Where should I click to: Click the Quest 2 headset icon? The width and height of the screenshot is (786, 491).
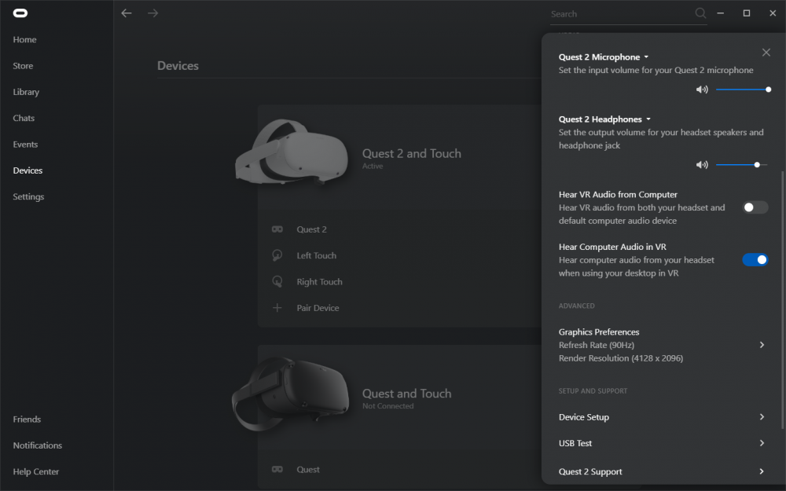[277, 229]
